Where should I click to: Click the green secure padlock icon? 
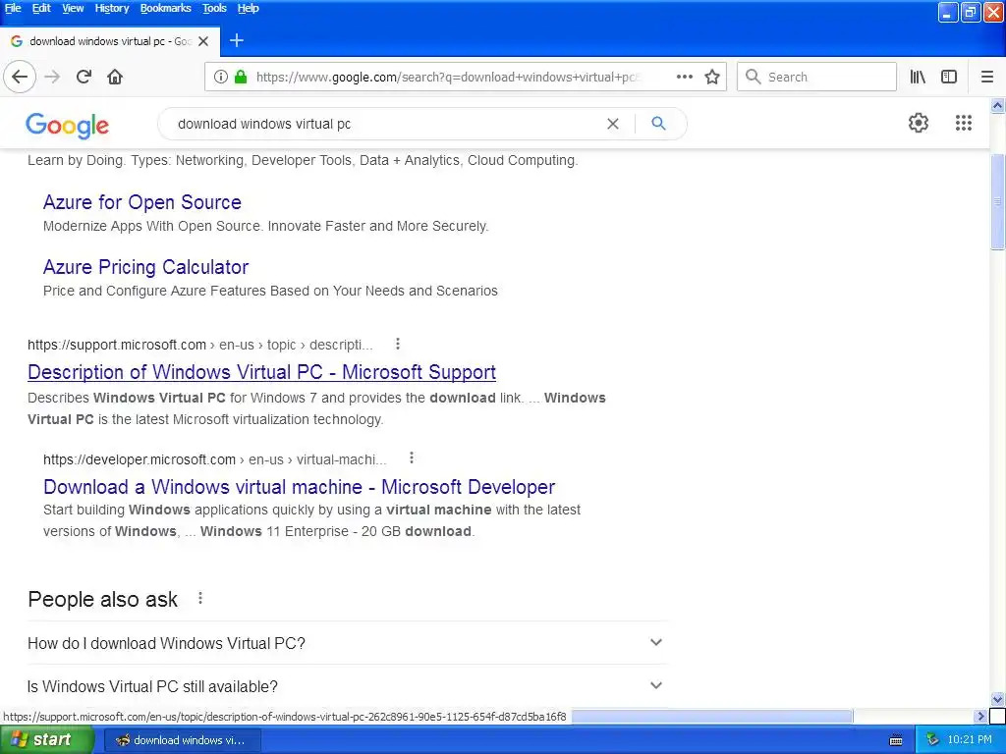(241, 77)
